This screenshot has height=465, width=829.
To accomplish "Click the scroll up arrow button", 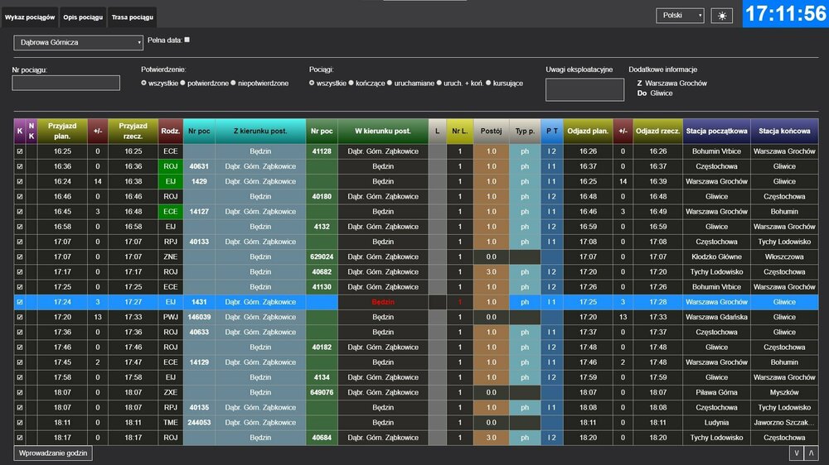I will (x=812, y=453).
